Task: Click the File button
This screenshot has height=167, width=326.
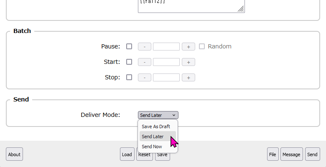Action: click(273, 154)
